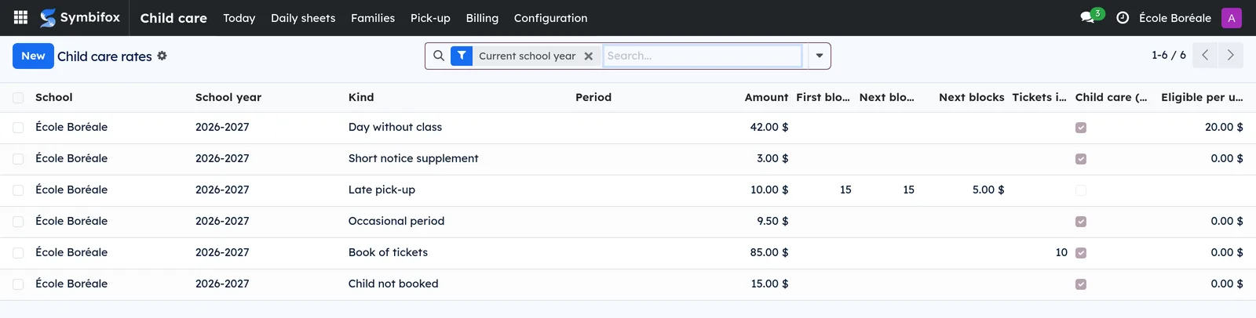Focus the Search input field
1256x318 pixels.
(703, 56)
